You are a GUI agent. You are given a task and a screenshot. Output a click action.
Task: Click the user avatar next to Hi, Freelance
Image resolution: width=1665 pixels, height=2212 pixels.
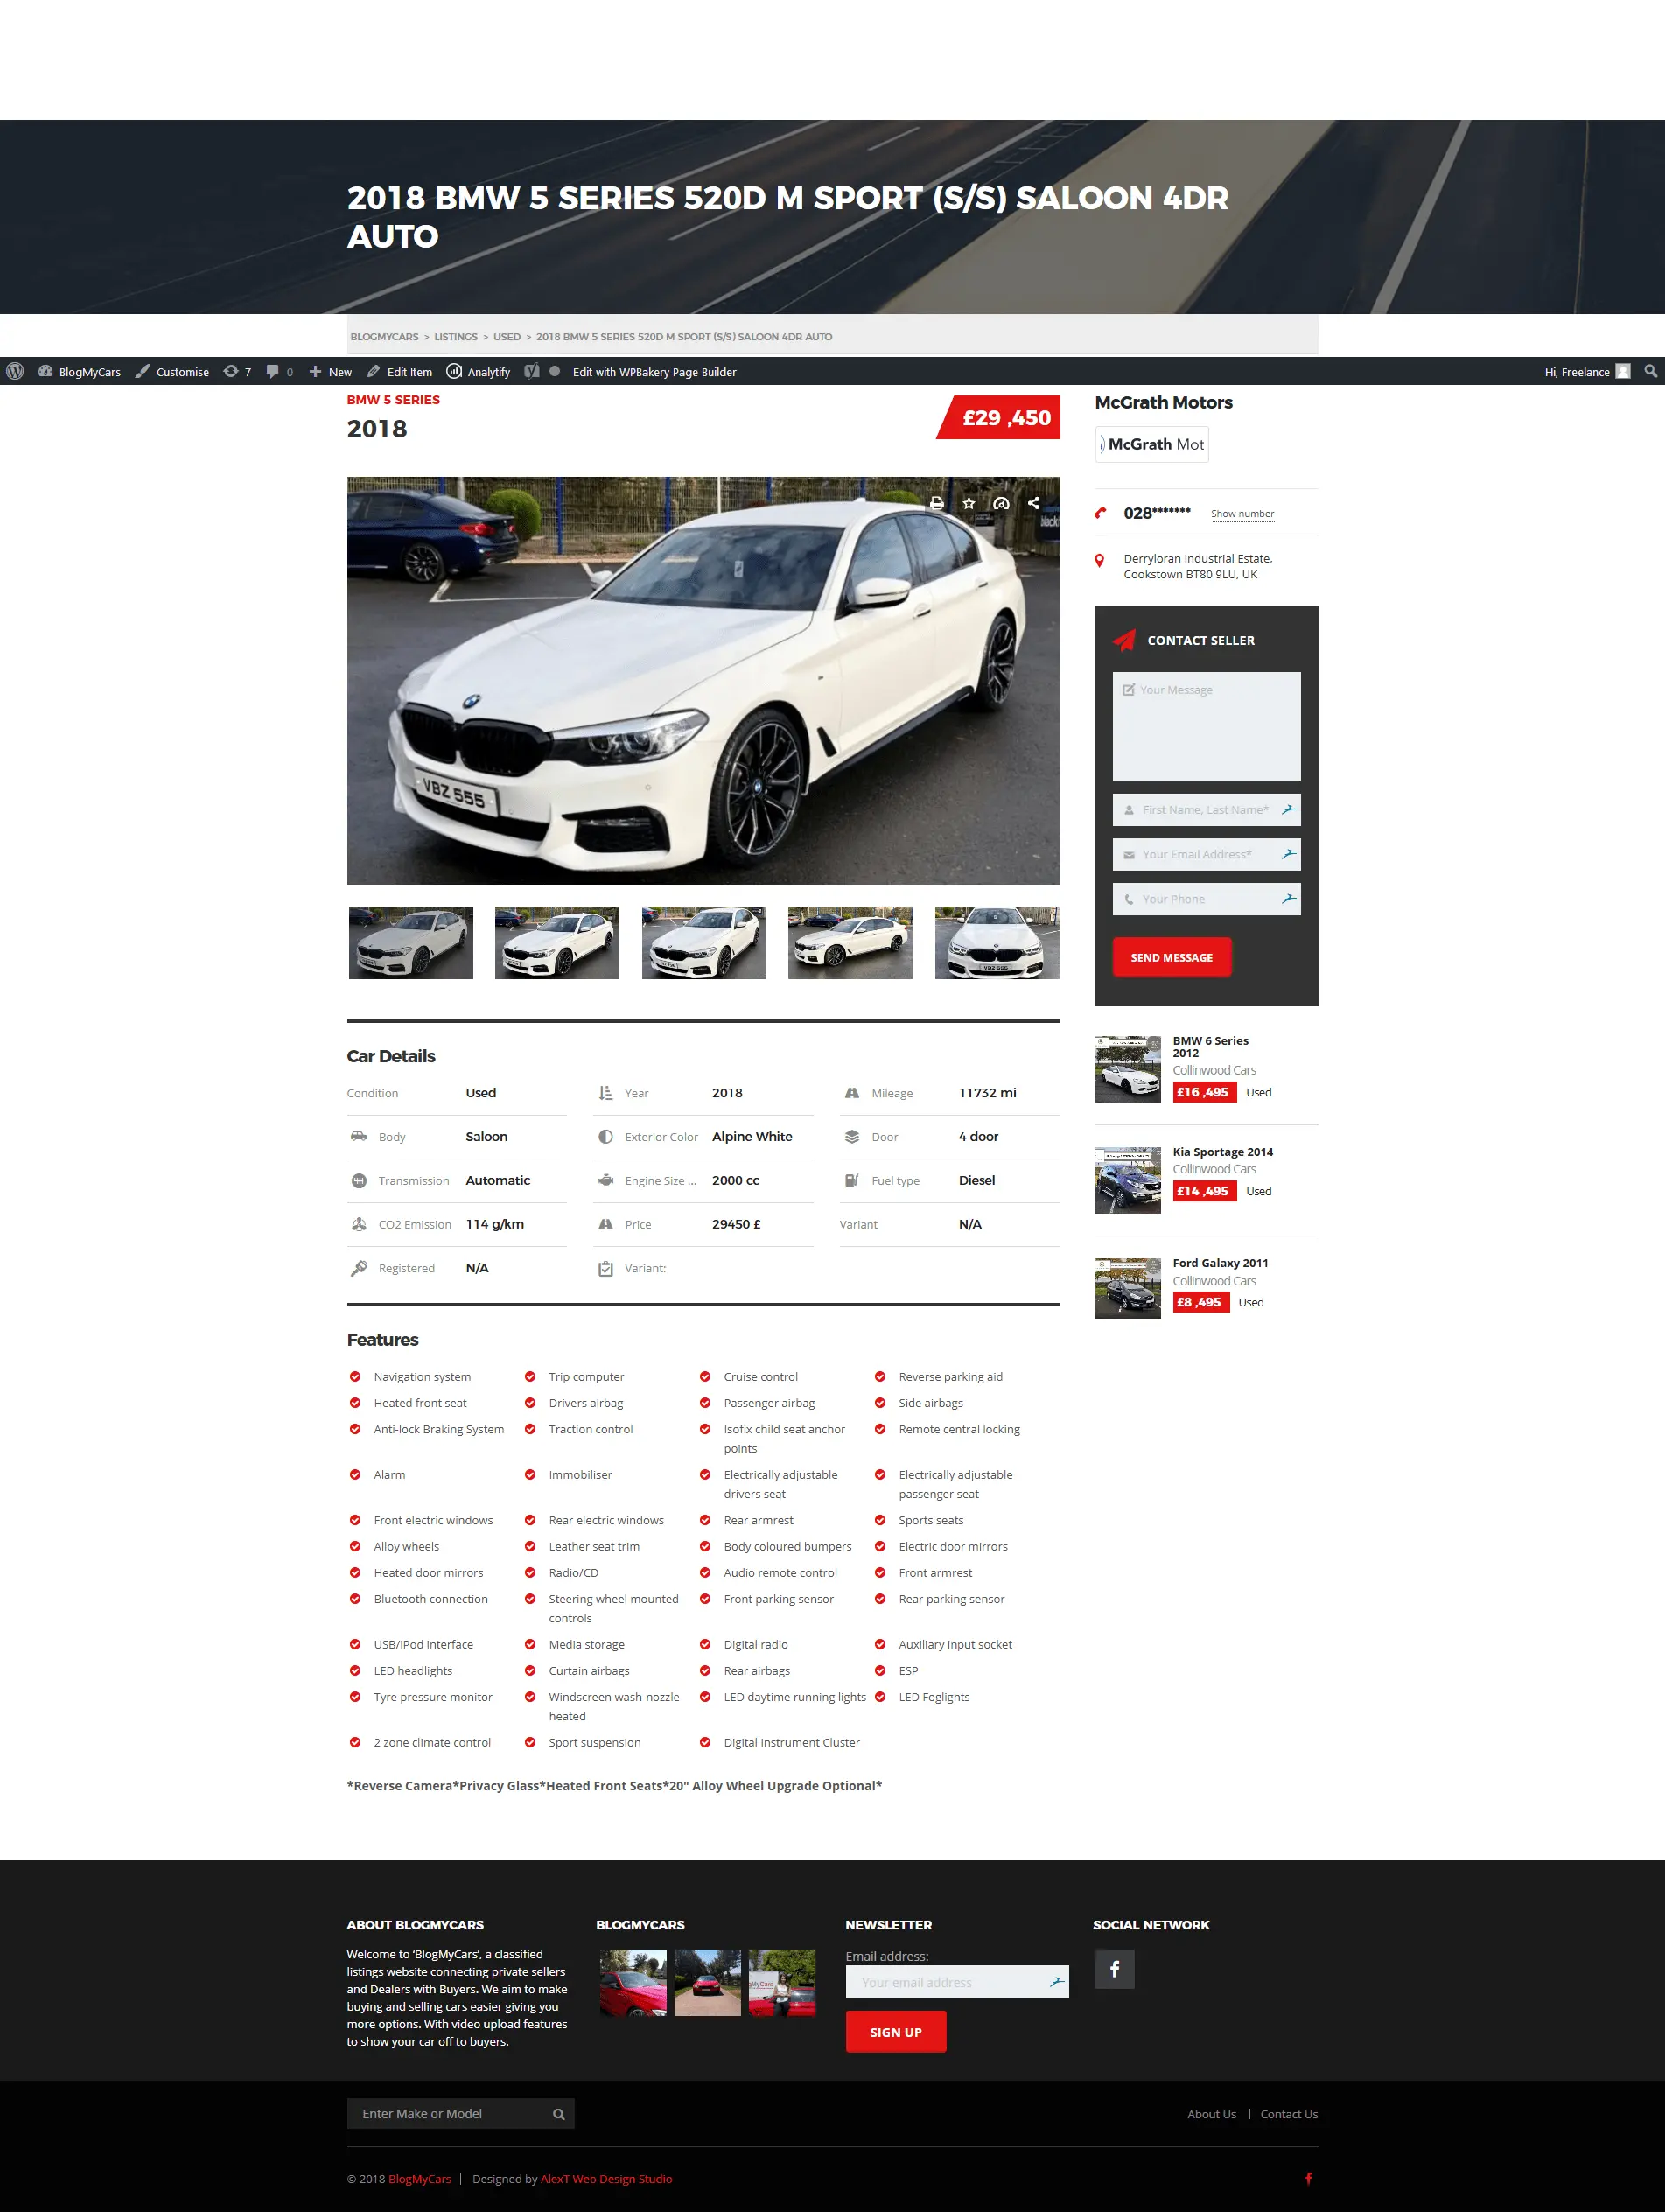[x=1623, y=371]
